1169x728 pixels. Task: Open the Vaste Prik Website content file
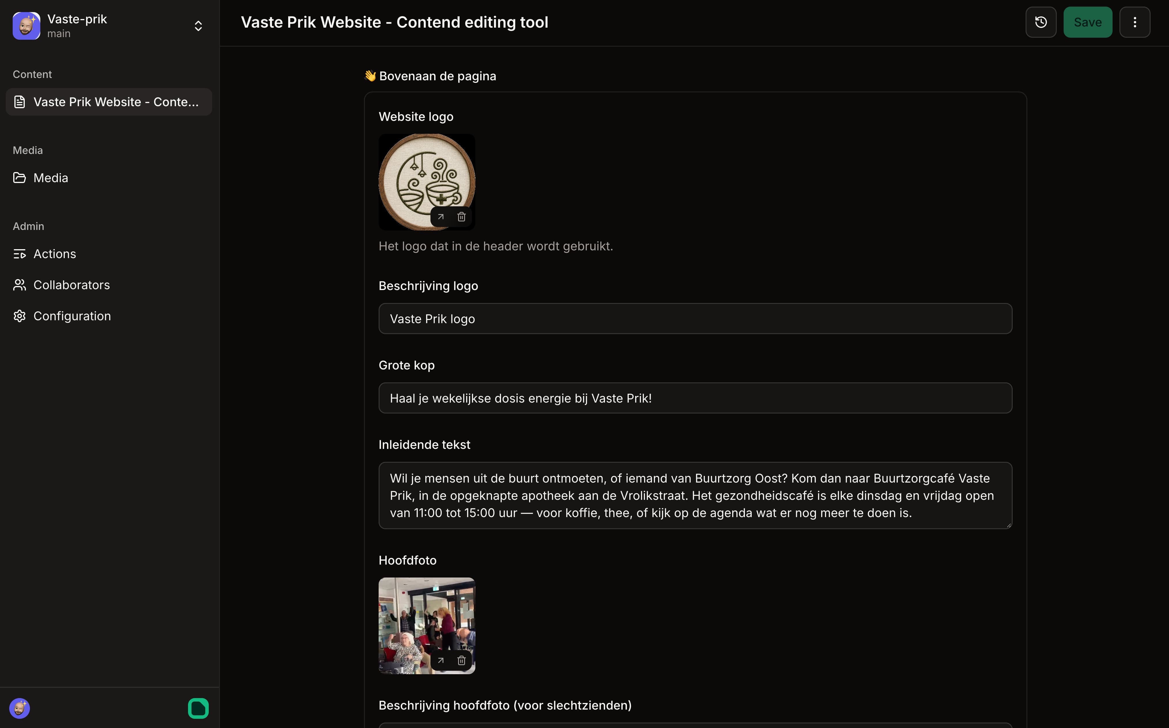pyautogui.click(x=109, y=102)
